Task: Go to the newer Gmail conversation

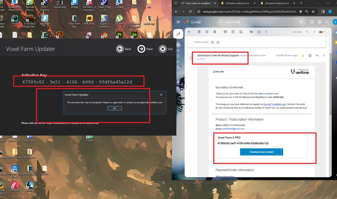Action: tap(307, 32)
